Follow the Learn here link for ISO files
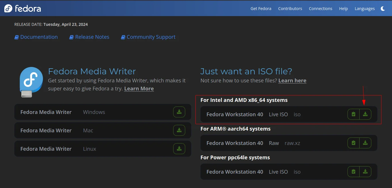 tap(292, 81)
